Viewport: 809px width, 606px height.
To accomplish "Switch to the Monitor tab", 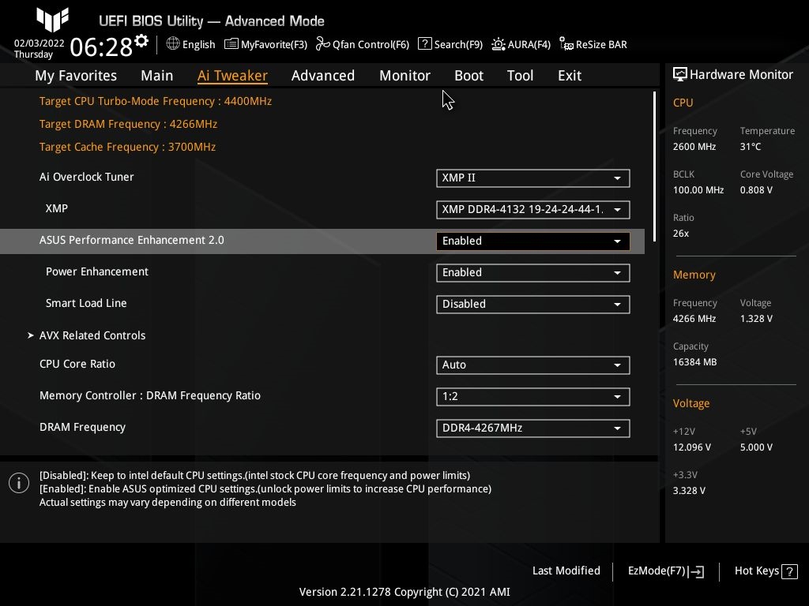I will [404, 75].
